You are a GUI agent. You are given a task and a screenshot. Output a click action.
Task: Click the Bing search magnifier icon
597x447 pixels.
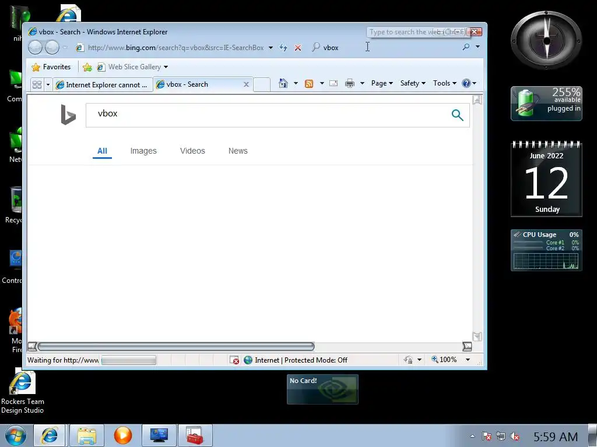(x=457, y=115)
